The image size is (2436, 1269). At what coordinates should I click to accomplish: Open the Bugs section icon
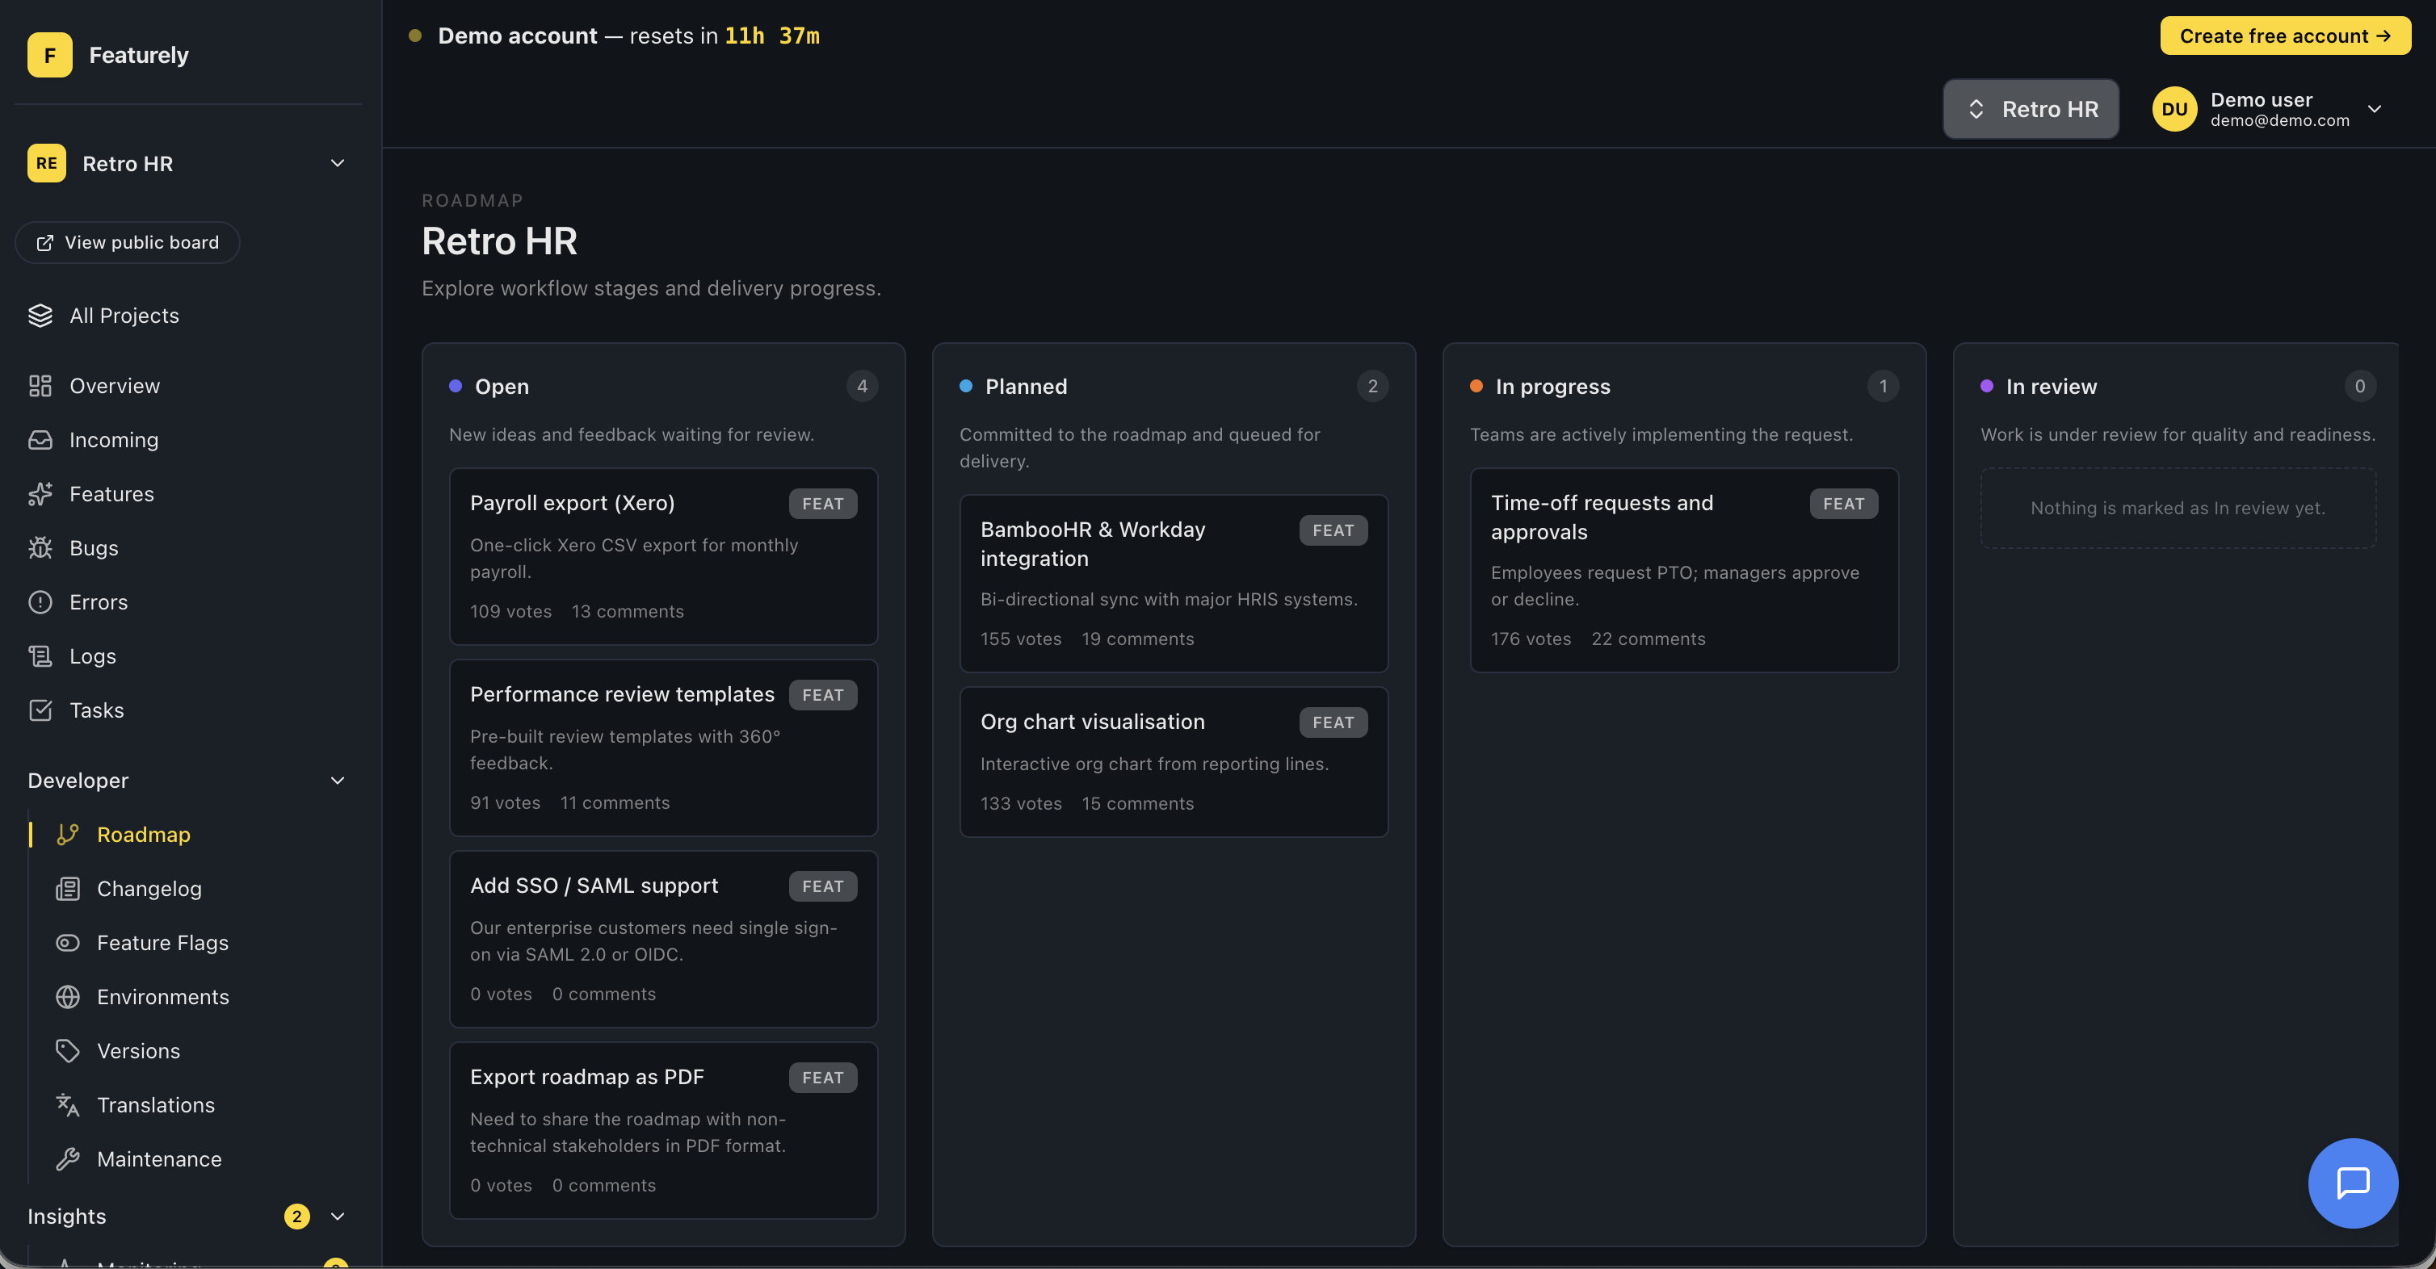click(40, 548)
